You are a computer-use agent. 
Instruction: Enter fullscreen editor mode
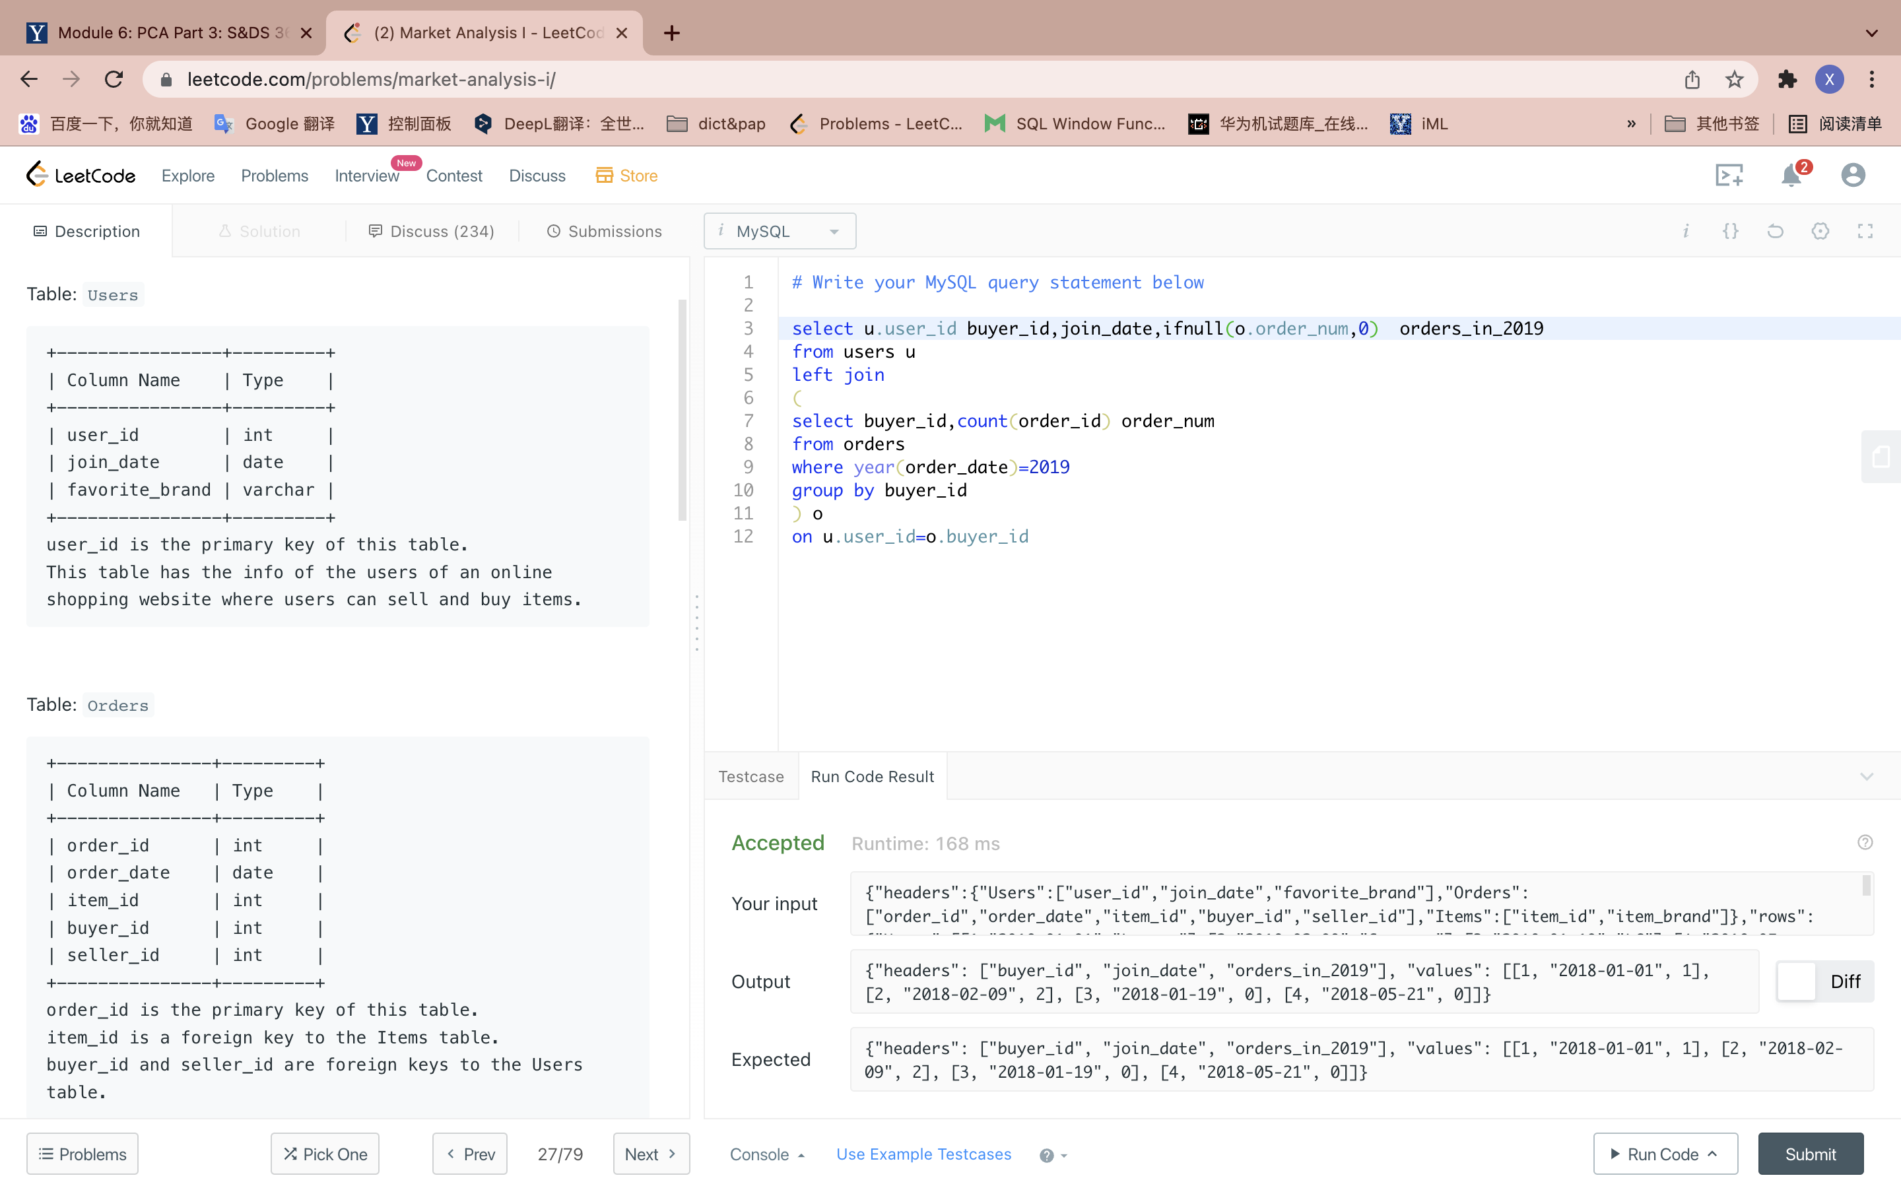1865,231
